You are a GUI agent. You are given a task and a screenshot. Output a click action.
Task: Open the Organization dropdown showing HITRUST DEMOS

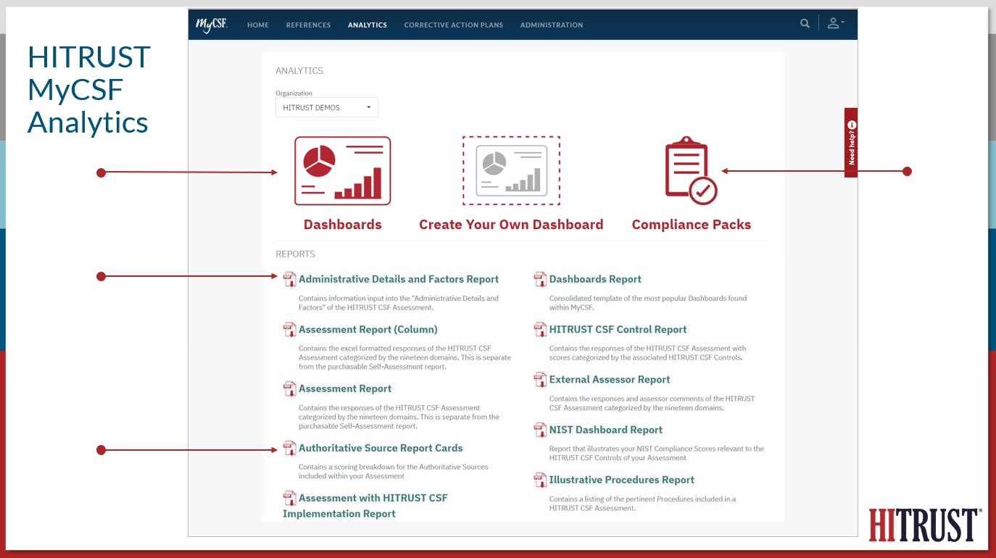pos(325,107)
